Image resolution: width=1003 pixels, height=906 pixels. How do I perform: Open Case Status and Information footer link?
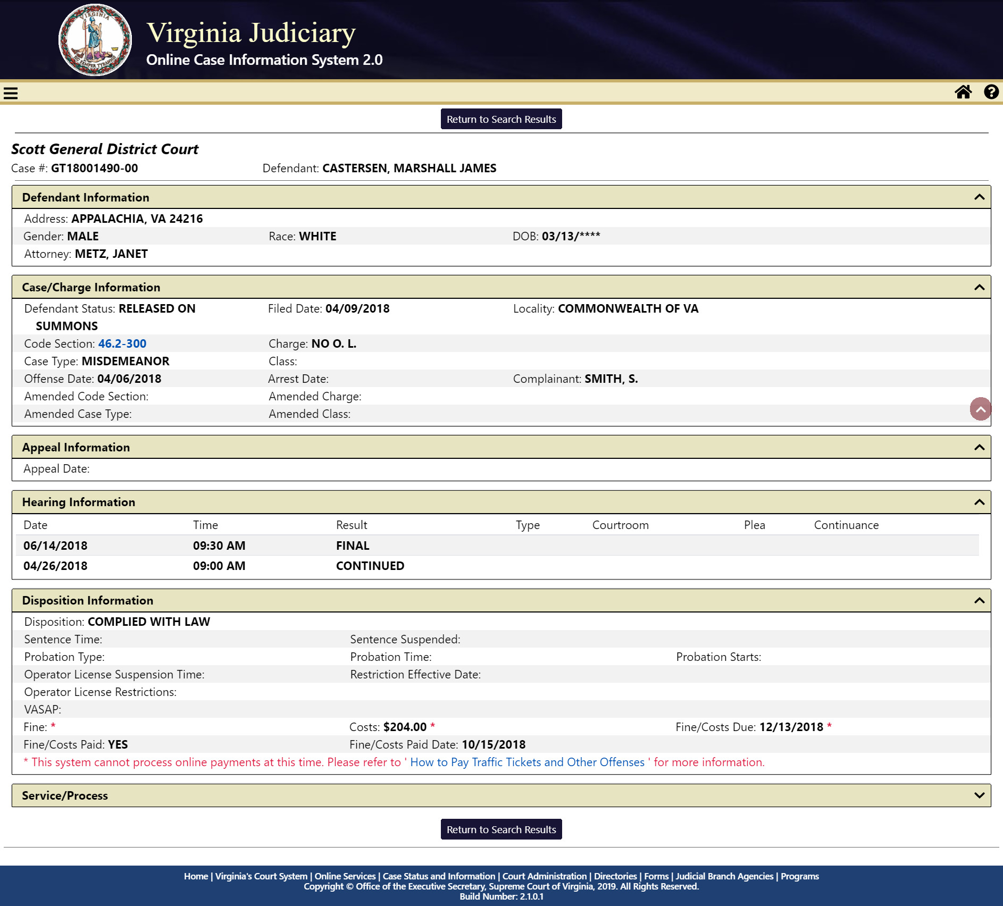439,876
